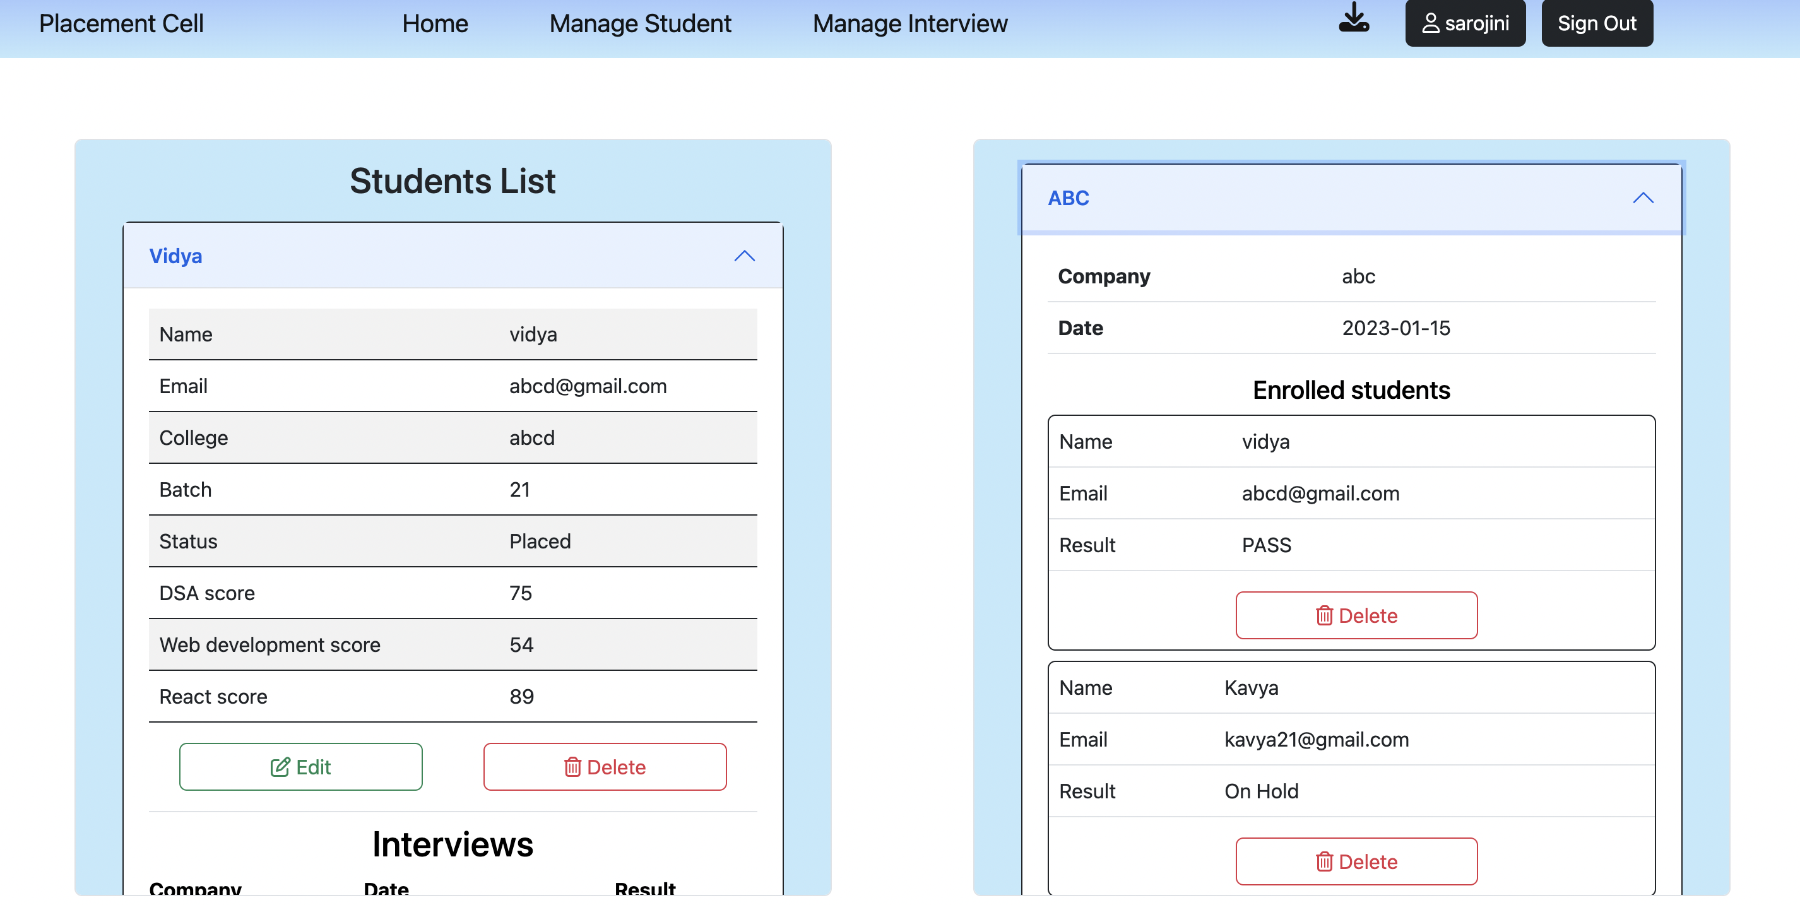This screenshot has height=905, width=1800.
Task: Click the trash icon on Kavya's Delete button
Action: (x=1323, y=861)
